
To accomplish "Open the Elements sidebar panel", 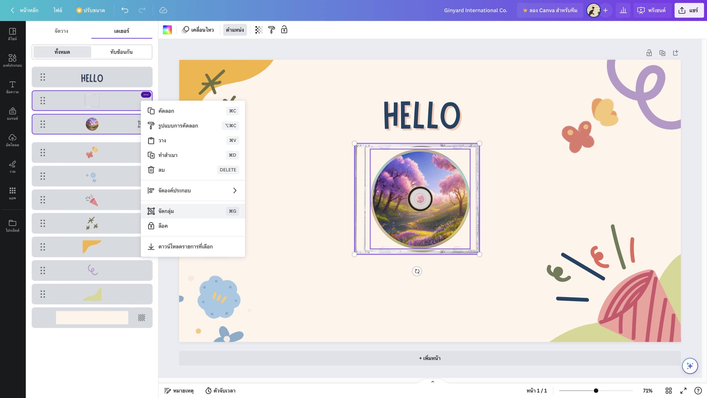I will 12,60.
